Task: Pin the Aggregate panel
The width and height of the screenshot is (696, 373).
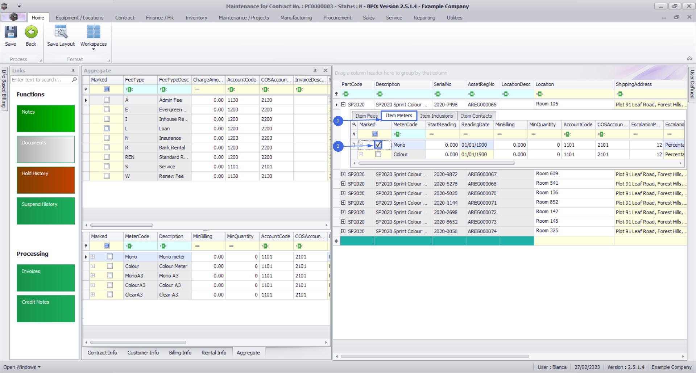Action: click(x=315, y=71)
